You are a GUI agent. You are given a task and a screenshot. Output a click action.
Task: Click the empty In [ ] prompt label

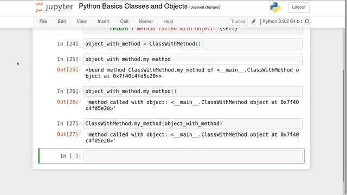pyautogui.click(x=70, y=156)
